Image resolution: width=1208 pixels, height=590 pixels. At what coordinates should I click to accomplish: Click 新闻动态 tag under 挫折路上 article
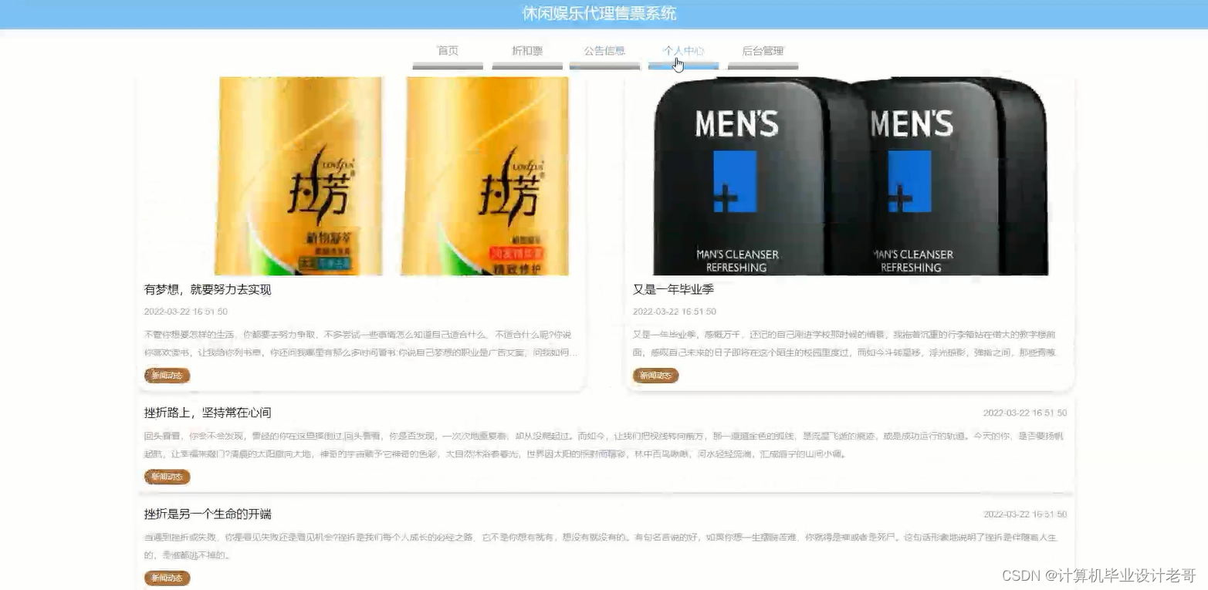pos(167,477)
